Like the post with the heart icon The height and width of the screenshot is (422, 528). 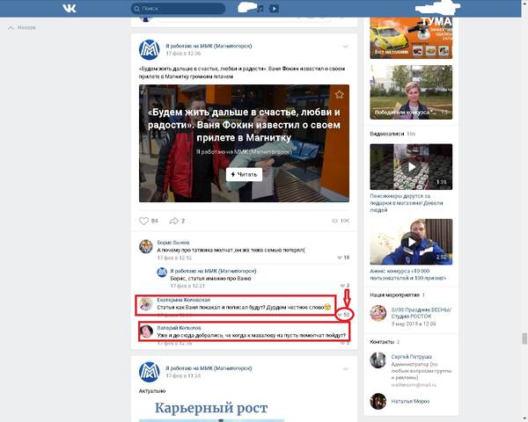(143, 221)
